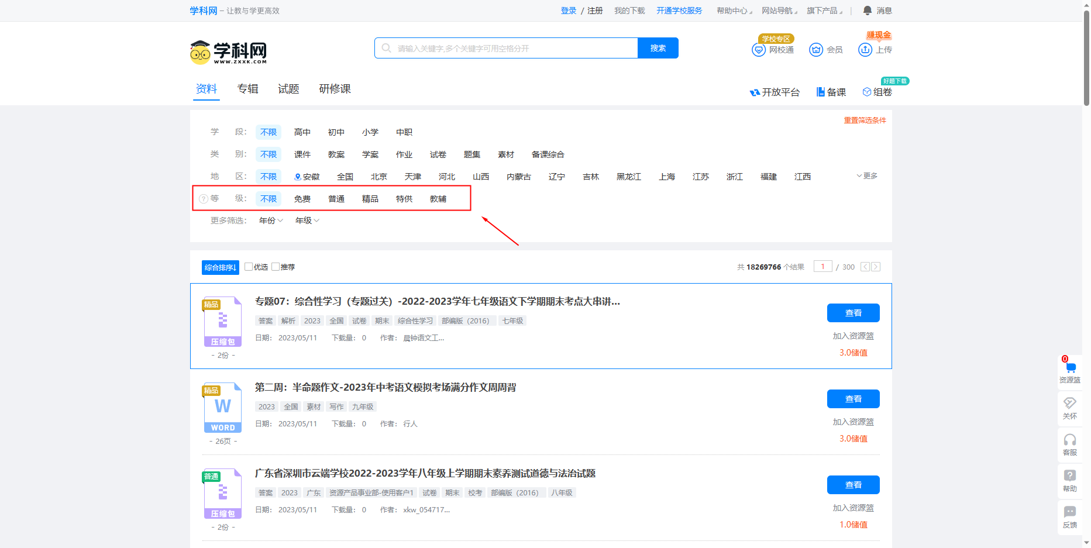Click the 学科网 owl logo

pos(228,52)
